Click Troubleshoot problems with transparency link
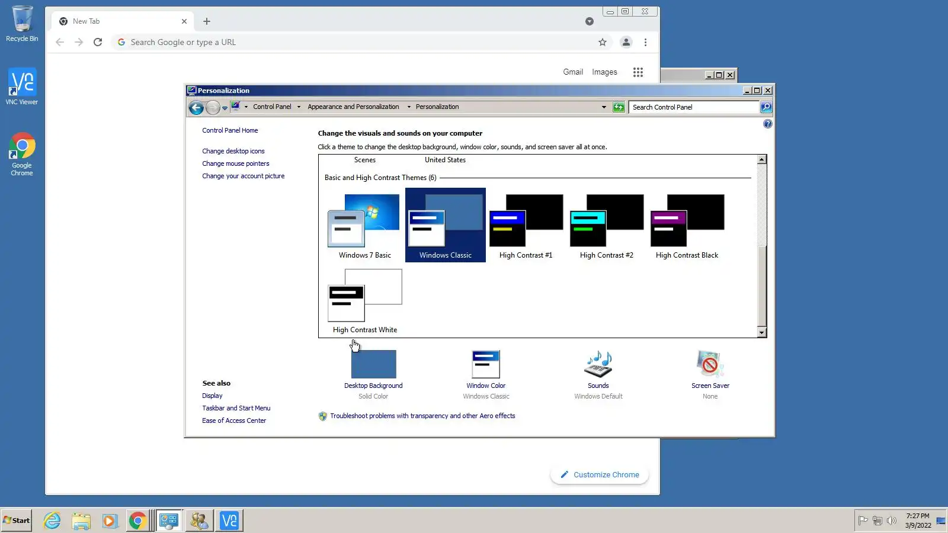This screenshot has width=948, height=533. [422, 416]
